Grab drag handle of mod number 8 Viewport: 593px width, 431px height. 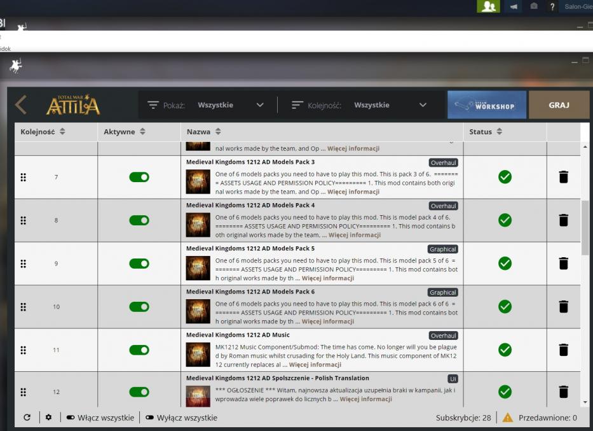(x=24, y=220)
